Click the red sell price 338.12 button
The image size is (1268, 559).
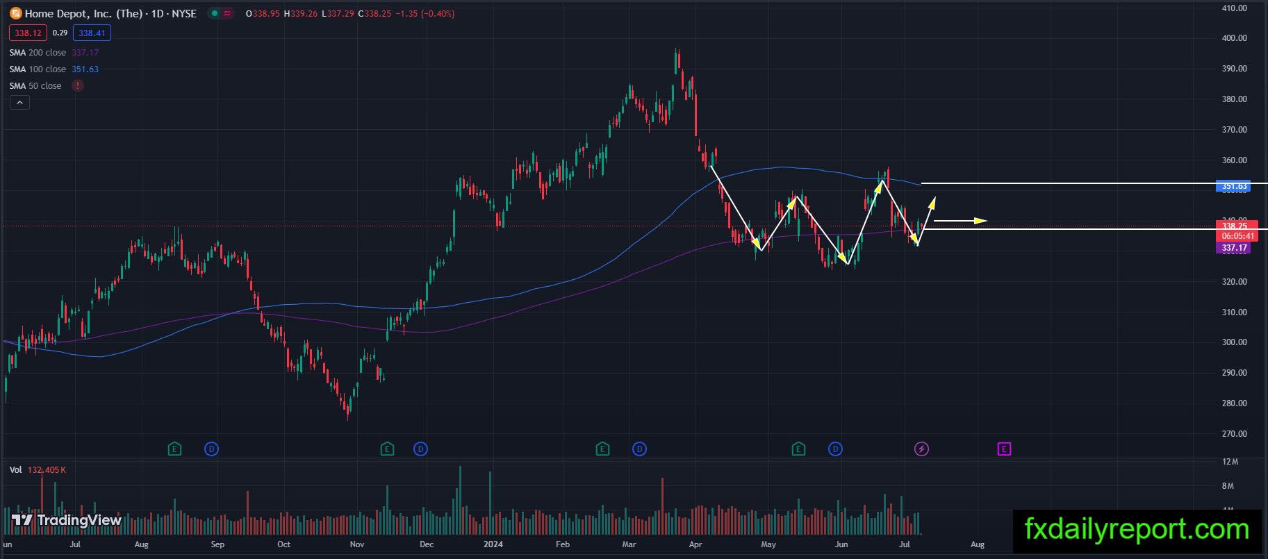click(28, 33)
